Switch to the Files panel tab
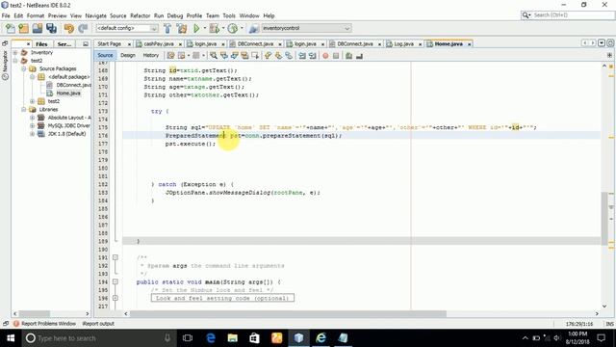 pyautogui.click(x=41, y=44)
